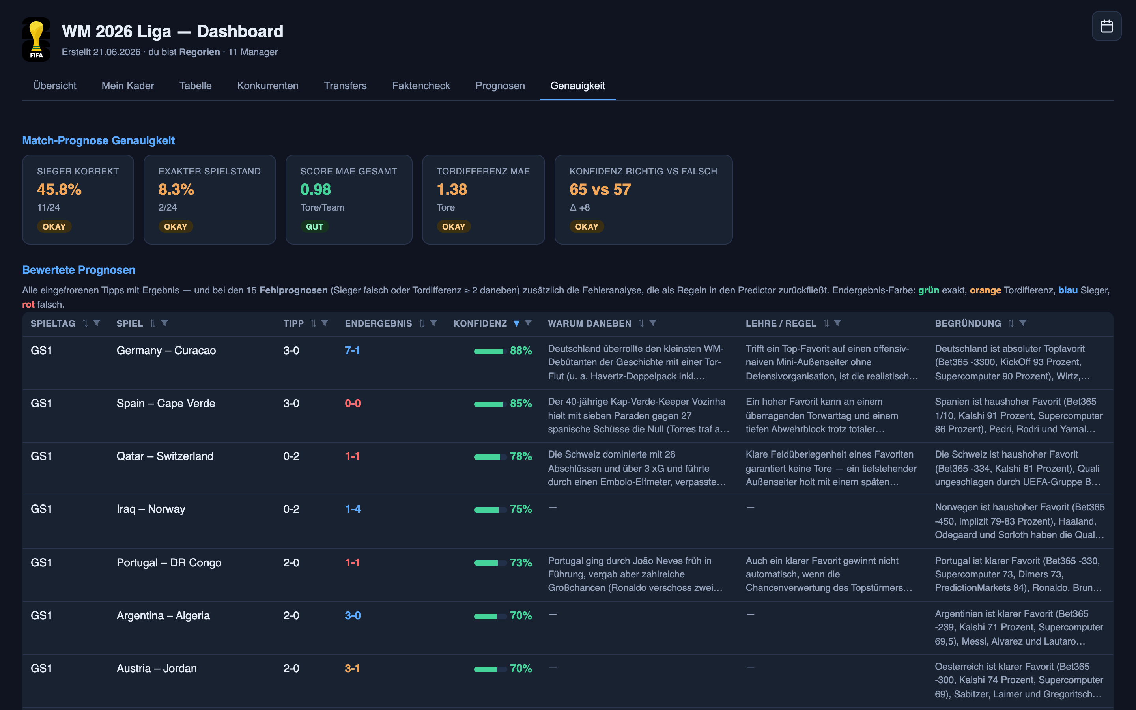Open the Transfers tab

(345, 86)
